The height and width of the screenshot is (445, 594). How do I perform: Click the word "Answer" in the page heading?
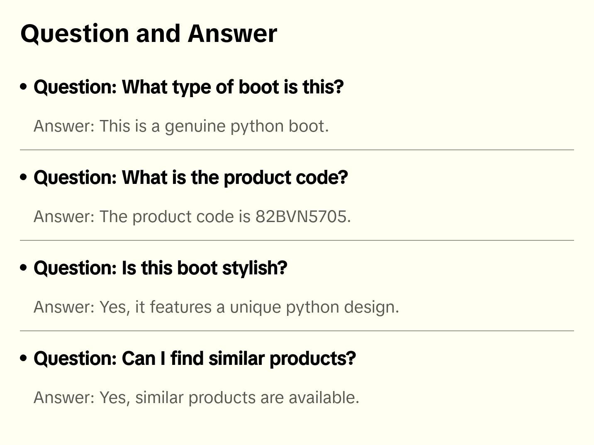point(232,34)
